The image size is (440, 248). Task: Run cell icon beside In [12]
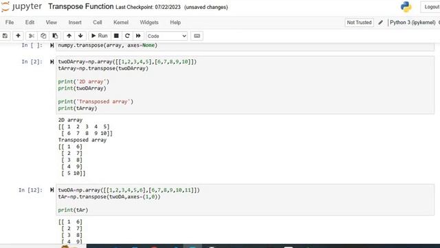[x=52, y=190]
